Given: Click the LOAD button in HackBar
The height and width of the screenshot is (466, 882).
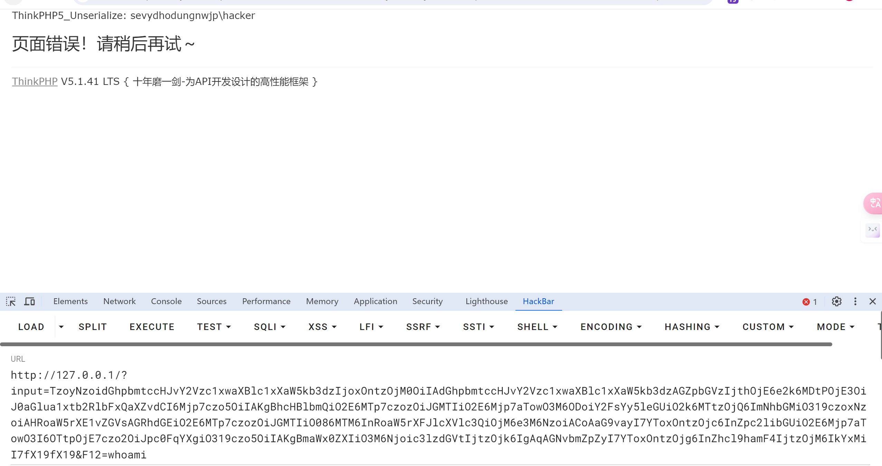Looking at the screenshot, I should point(31,327).
